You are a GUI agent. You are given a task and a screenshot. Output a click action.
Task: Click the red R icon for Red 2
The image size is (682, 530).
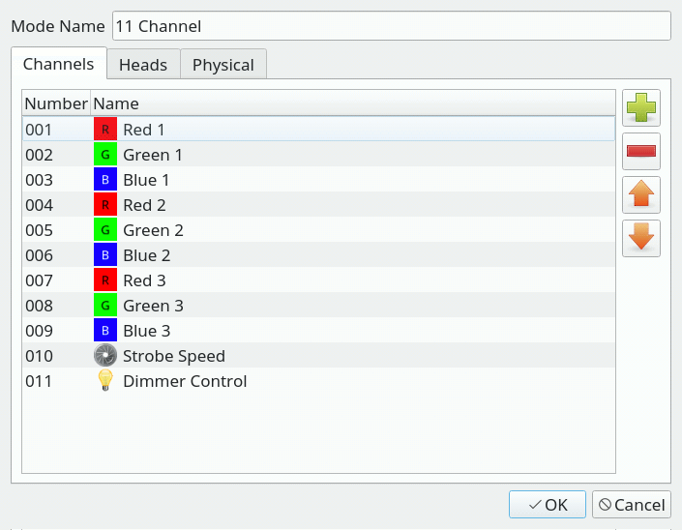tap(105, 205)
